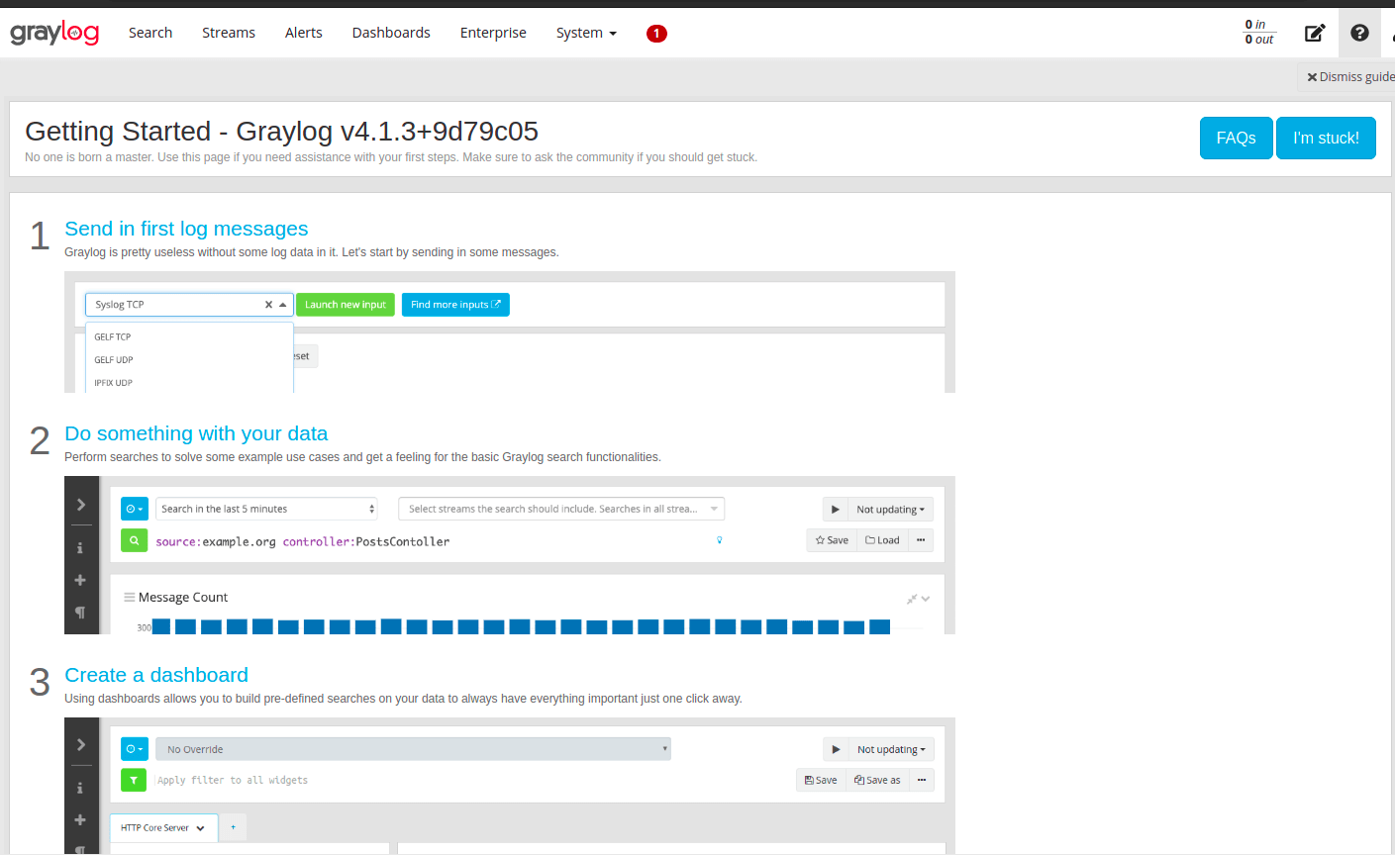Open the help question mark icon
Screen dimensions: 1395x855
(x=1359, y=32)
